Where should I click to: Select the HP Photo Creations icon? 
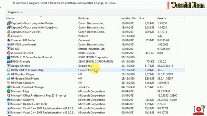(9, 83)
